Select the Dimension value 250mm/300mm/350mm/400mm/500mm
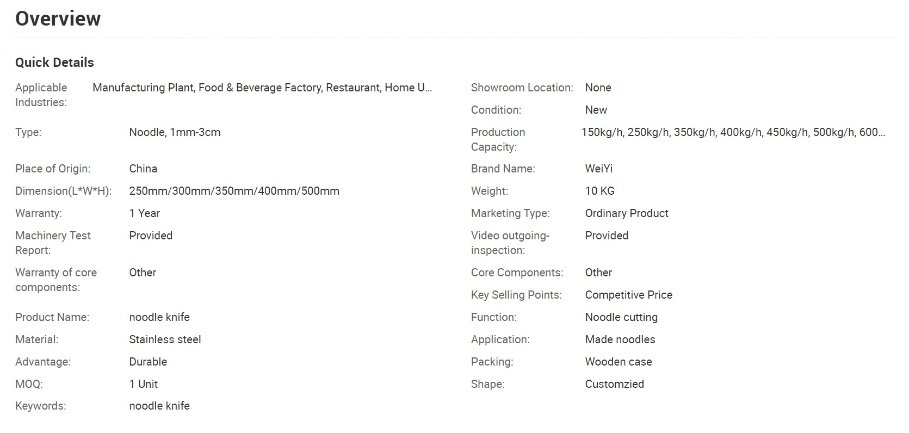The width and height of the screenshot is (909, 433). (x=234, y=191)
